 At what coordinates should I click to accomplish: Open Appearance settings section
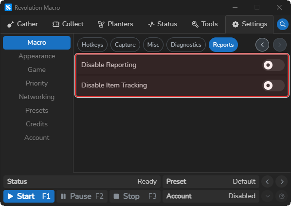37,56
